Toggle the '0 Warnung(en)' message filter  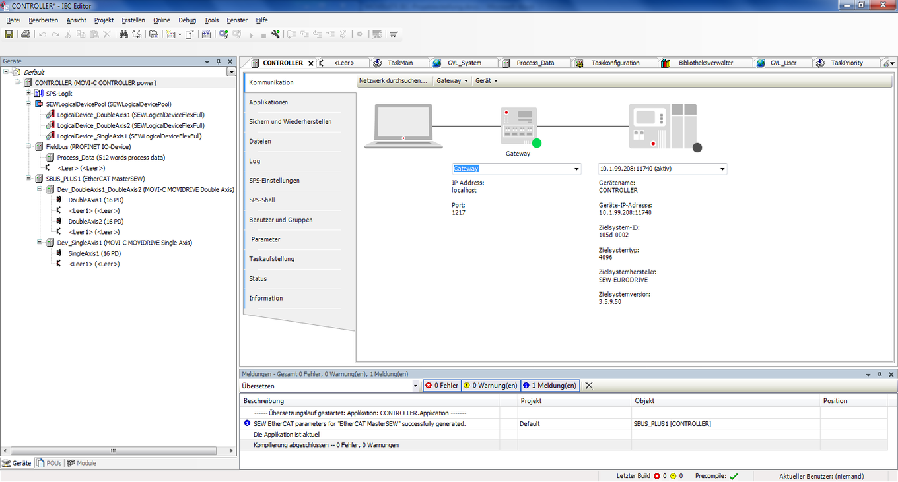point(490,386)
